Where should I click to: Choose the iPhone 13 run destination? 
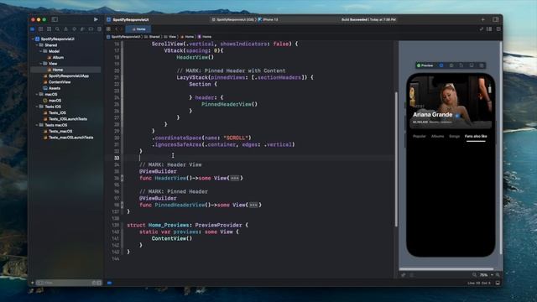(x=268, y=19)
